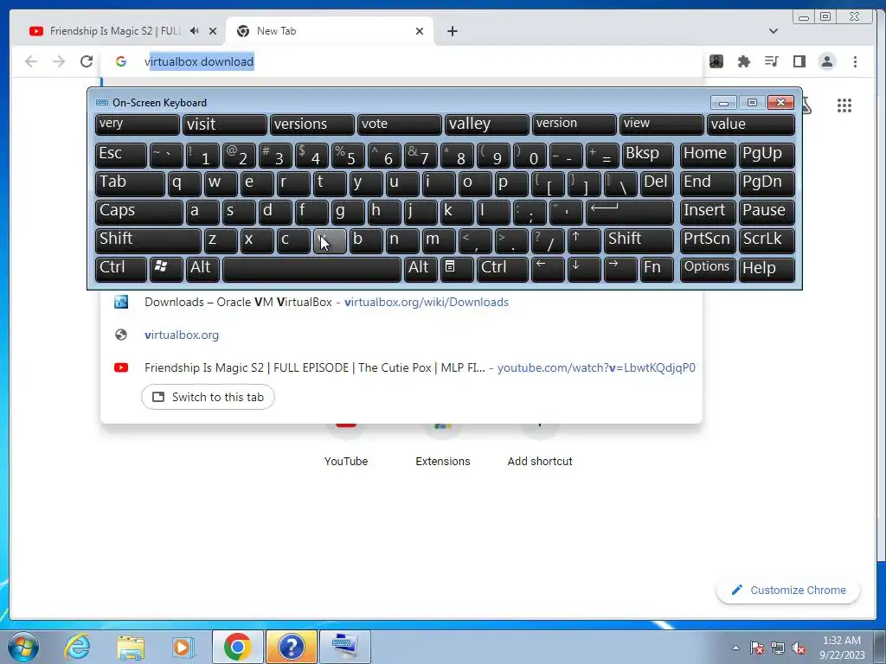Click the Del key
The height and width of the screenshot is (664, 886).
coord(657,183)
